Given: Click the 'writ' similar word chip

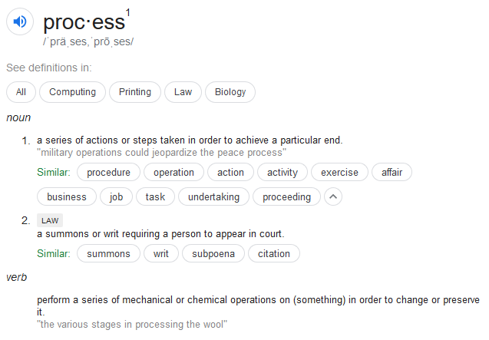Looking at the screenshot, I should coord(161,253).
